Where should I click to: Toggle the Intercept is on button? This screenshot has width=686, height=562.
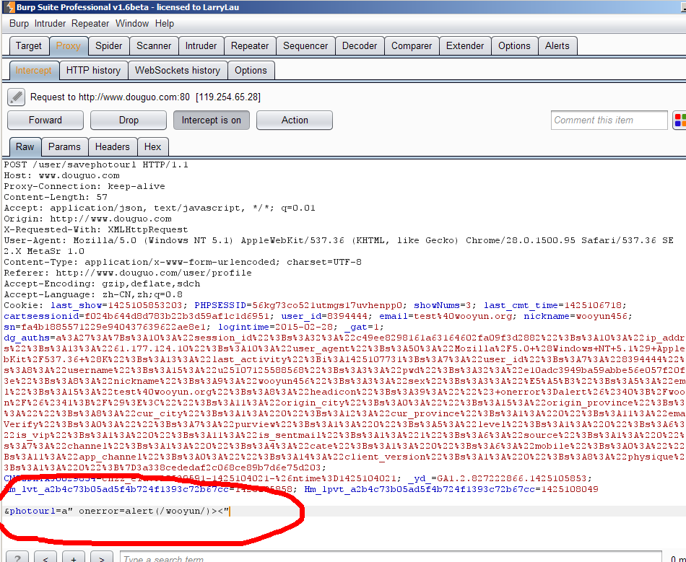212,120
